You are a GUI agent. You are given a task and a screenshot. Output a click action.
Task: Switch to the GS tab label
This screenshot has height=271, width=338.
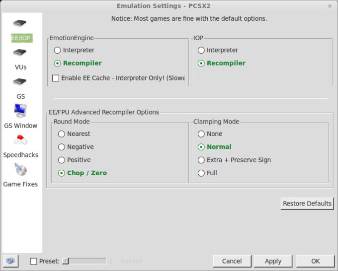click(x=21, y=96)
